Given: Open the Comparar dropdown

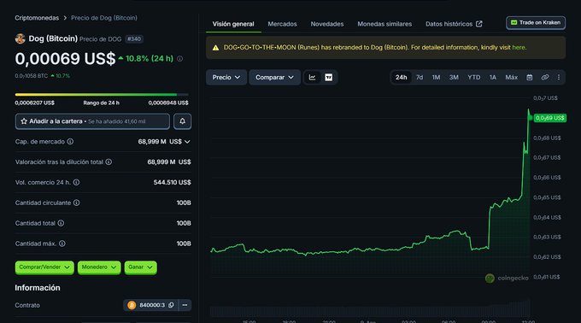Looking at the screenshot, I should [x=274, y=78].
